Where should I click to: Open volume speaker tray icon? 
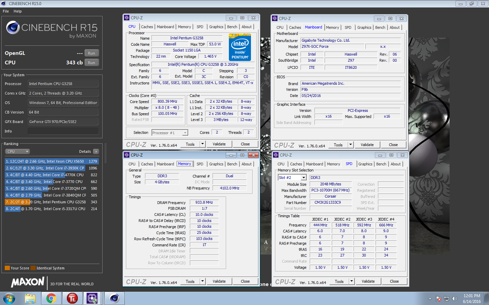coord(455,299)
